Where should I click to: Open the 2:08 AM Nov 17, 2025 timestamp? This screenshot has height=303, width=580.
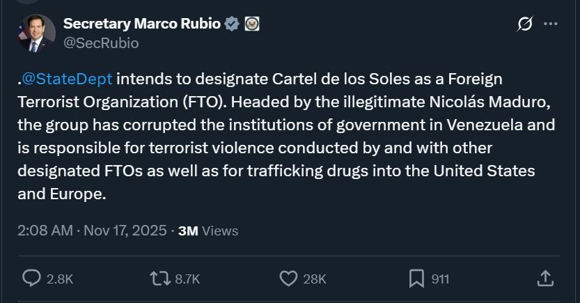(x=92, y=231)
